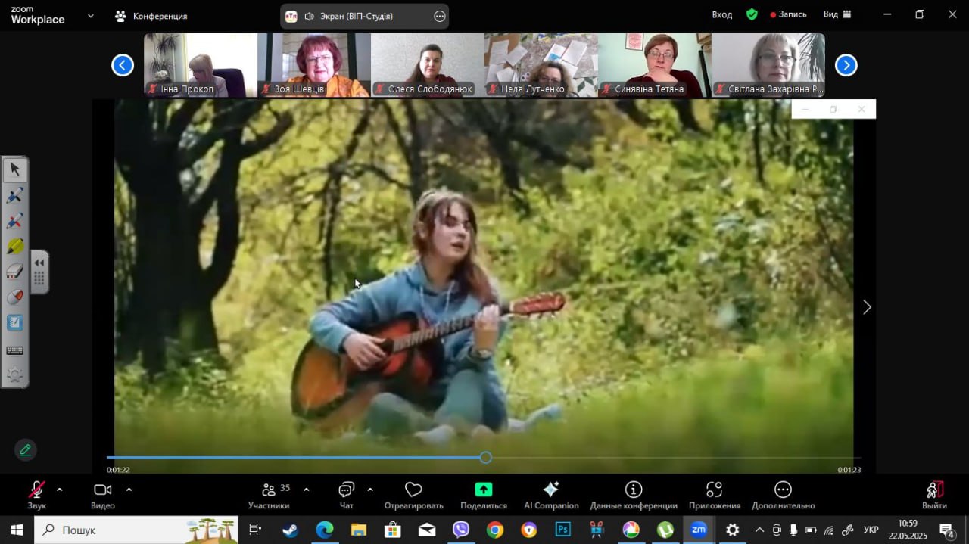Screen dimensions: 969x544
Task: Unmute microphone with Звук button
Action: click(x=36, y=496)
